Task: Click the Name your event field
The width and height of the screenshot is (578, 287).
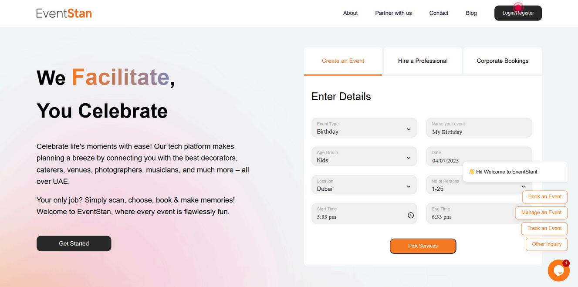Action: tap(479, 128)
